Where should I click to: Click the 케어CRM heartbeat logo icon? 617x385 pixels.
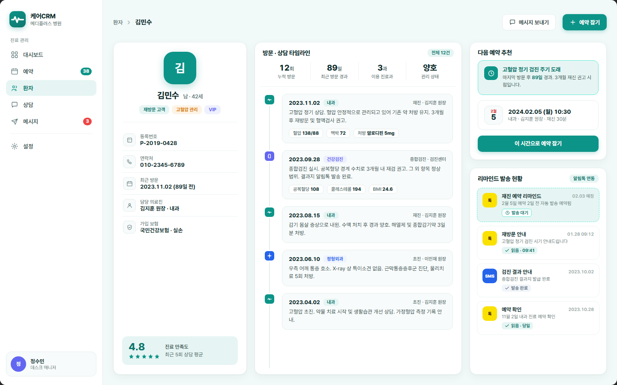point(18,19)
